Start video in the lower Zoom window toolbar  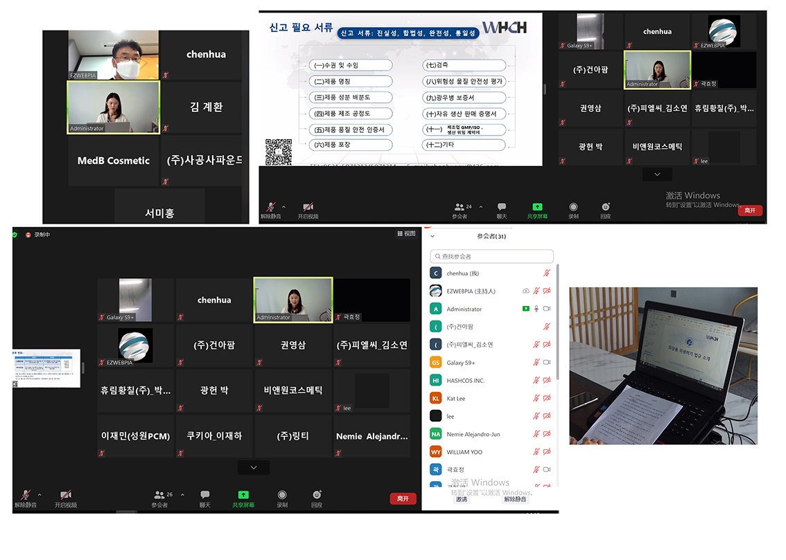[66, 498]
